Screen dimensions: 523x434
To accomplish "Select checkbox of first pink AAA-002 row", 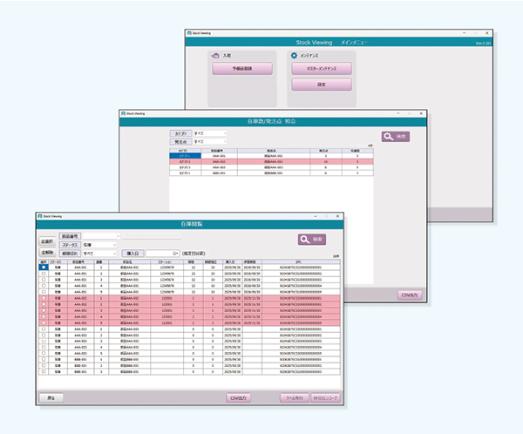I will click(x=44, y=297).
